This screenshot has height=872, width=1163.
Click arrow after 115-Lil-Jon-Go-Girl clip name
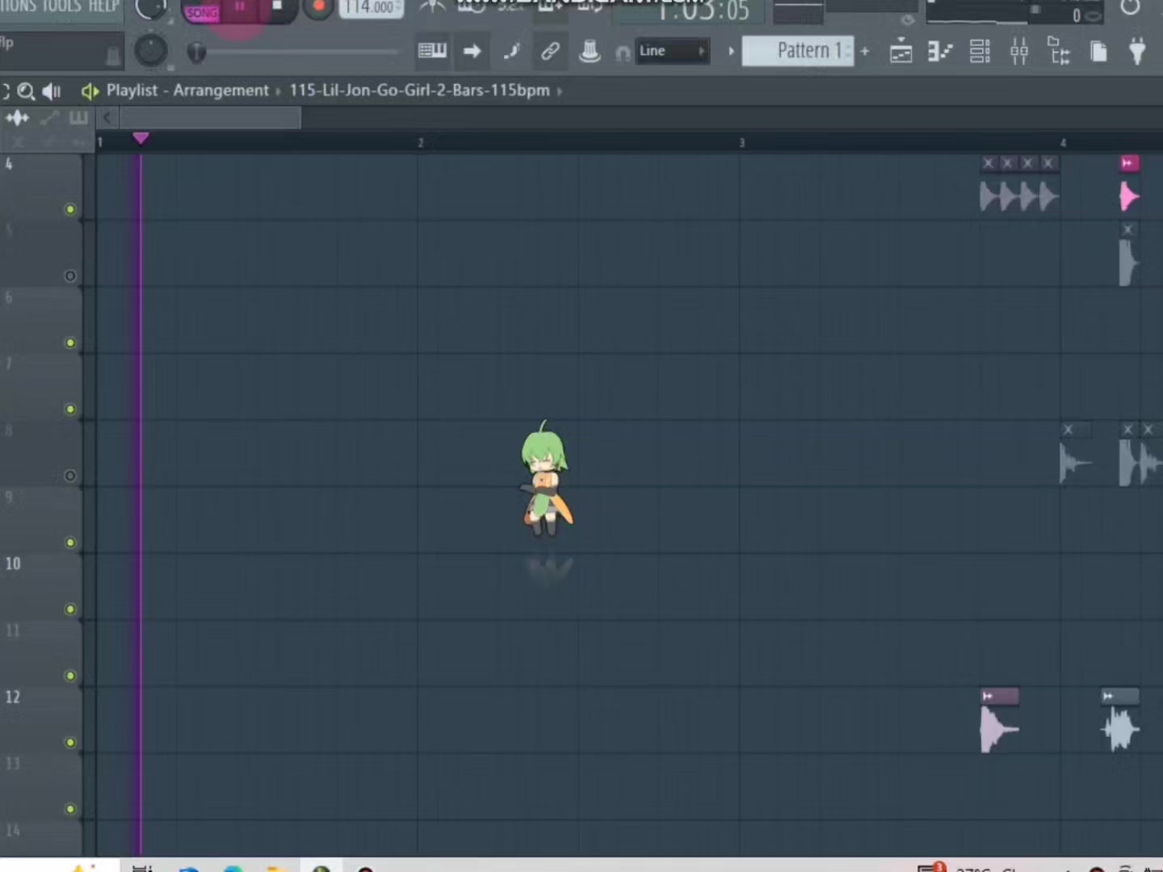[559, 91]
